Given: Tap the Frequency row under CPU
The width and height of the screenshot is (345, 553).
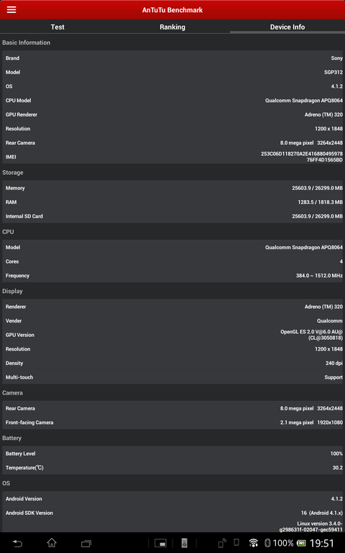Looking at the screenshot, I should (172, 276).
